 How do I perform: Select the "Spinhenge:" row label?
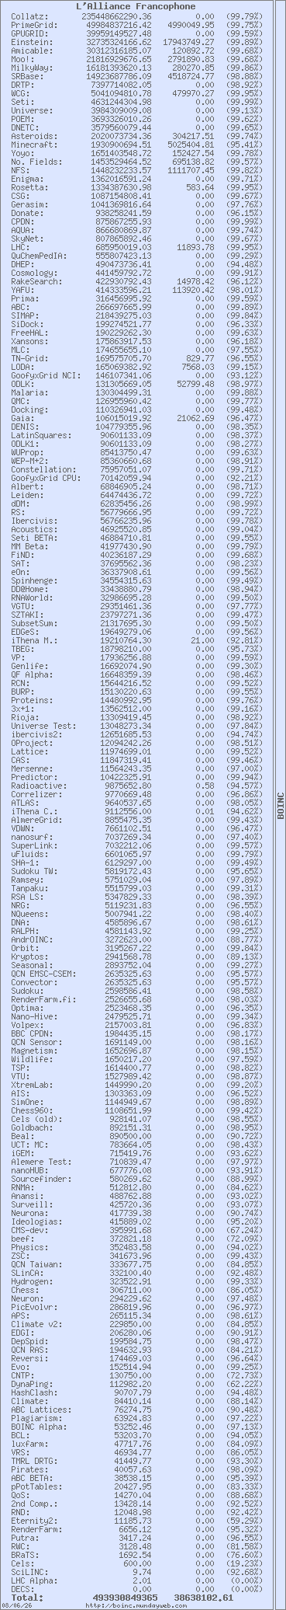pos(35,580)
